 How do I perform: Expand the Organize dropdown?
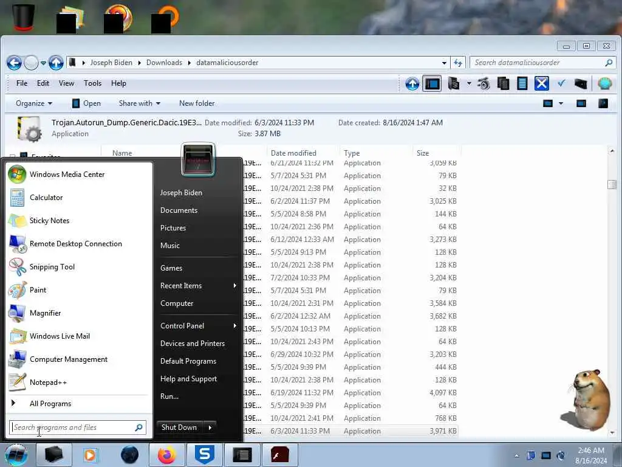[34, 103]
